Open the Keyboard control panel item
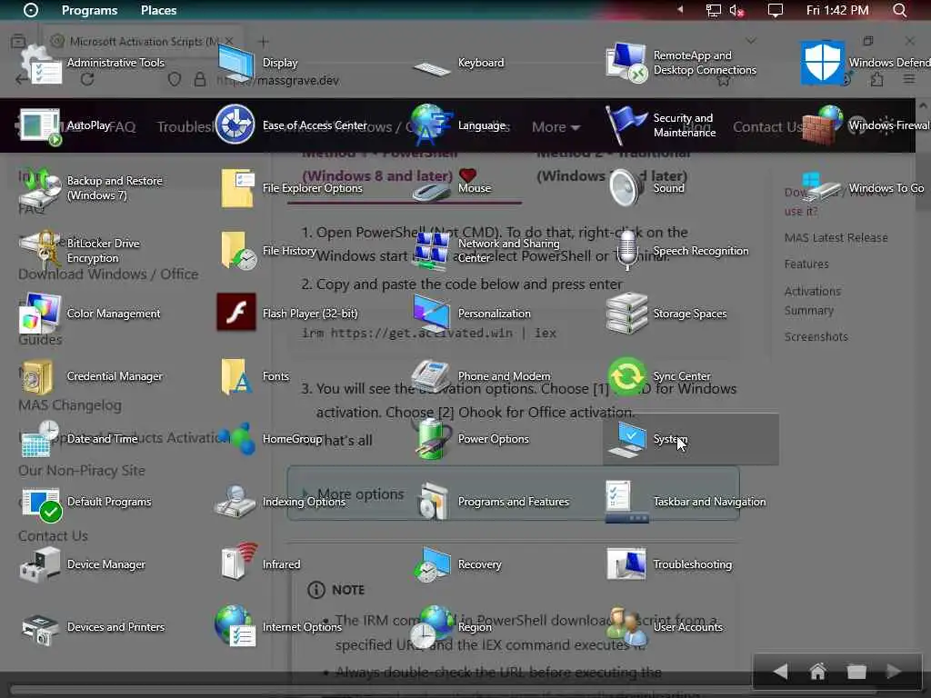931x698 pixels. pos(460,63)
